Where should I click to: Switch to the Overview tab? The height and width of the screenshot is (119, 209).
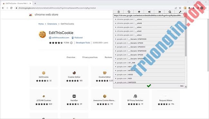(71, 57)
